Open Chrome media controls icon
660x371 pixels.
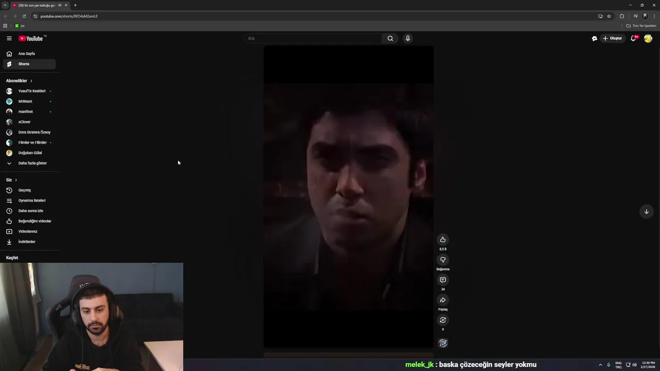pos(636,16)
